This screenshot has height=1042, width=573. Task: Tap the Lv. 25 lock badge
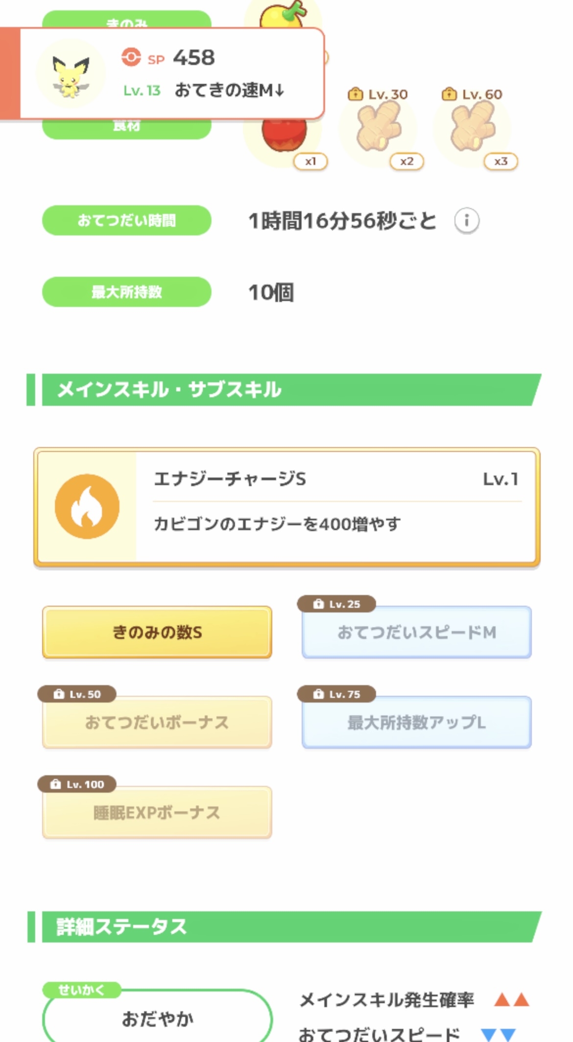(x=336, y=604)
